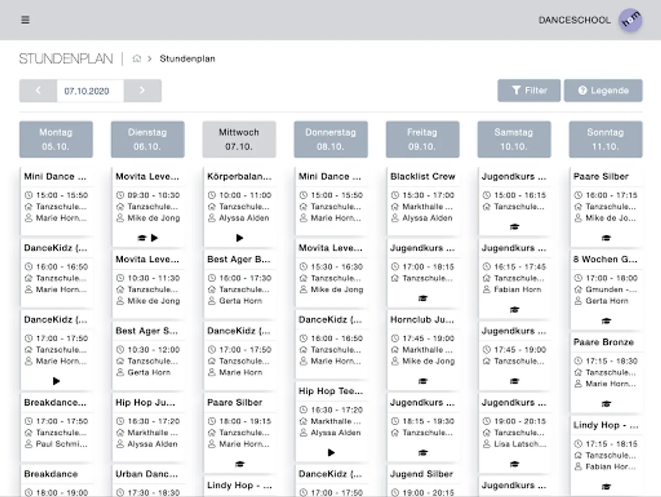This screenshot has width=661, height=497.
Task: Select the Montag 05.10. day header
Action: pyautogui.click(x=56, y=140)
